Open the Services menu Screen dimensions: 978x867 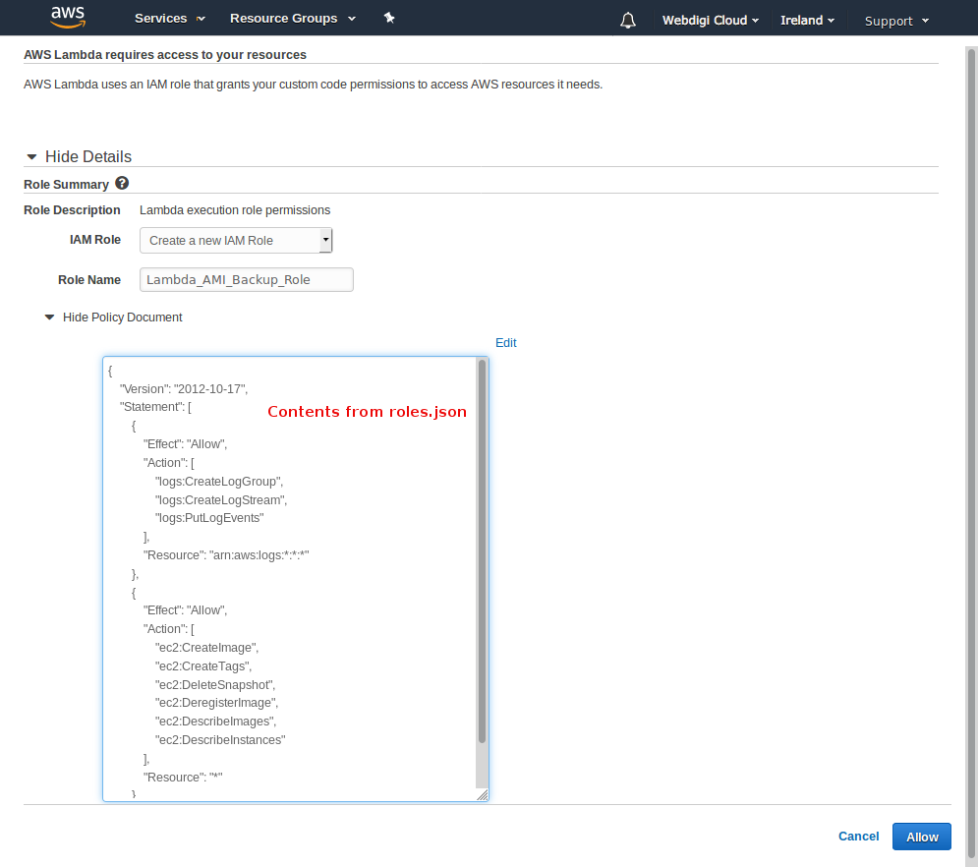point(170,18)
